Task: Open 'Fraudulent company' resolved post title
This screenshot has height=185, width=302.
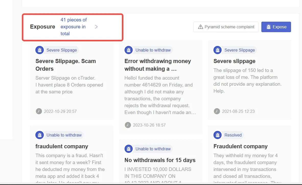Action: pos(240,146)
